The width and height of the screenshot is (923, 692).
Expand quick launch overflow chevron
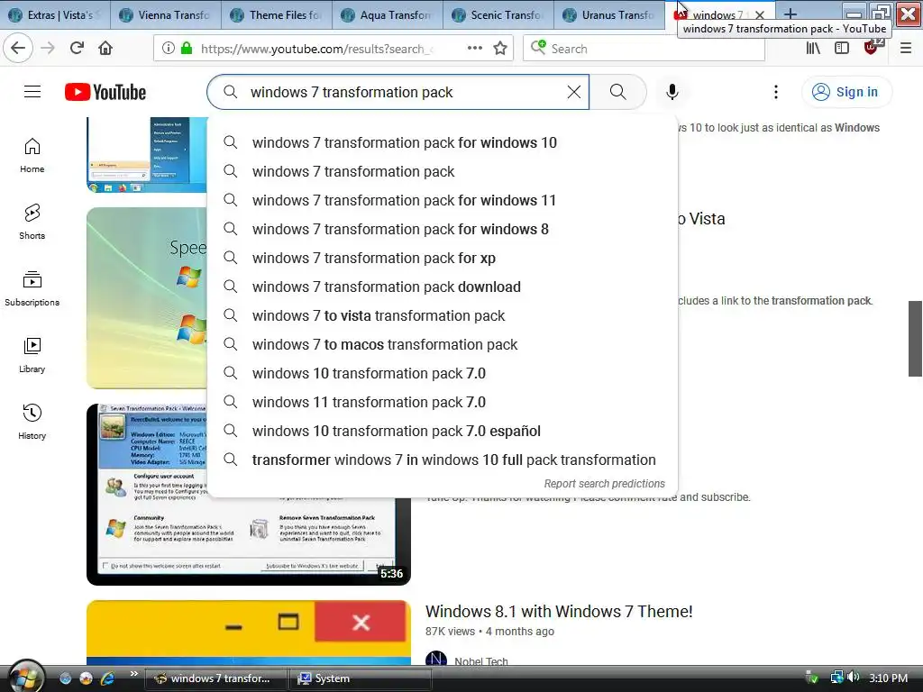133,674
